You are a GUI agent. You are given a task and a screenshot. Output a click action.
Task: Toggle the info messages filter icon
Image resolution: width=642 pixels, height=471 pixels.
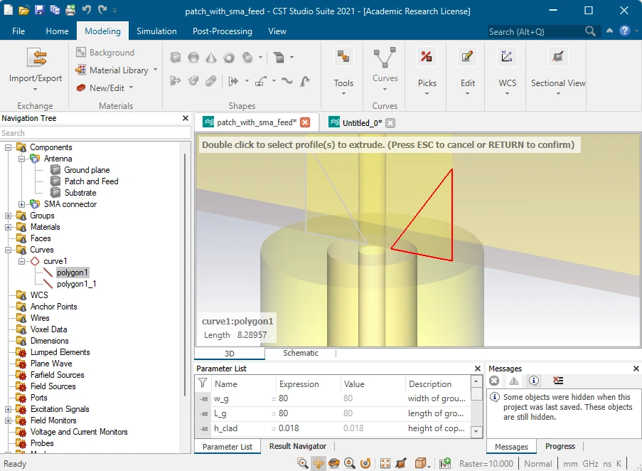[533, 381]
